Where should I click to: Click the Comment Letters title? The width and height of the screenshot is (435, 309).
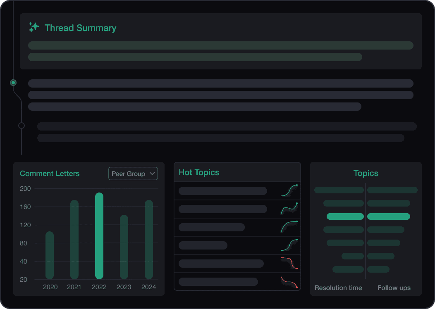[x=50, y=174]
